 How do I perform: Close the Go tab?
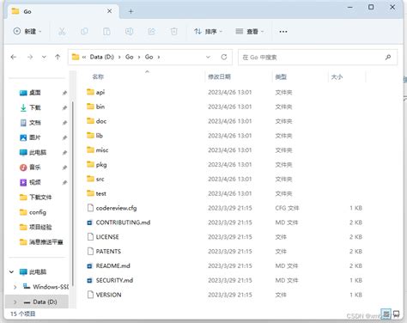[x=109, y=11]
